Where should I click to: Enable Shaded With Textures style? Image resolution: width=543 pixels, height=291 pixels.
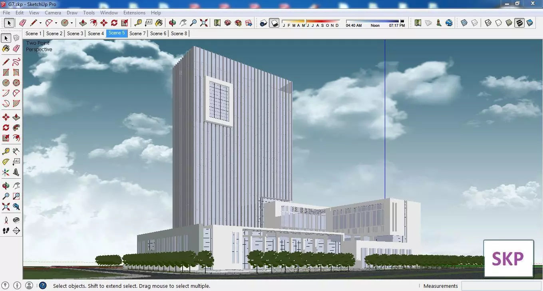point(519,23)
